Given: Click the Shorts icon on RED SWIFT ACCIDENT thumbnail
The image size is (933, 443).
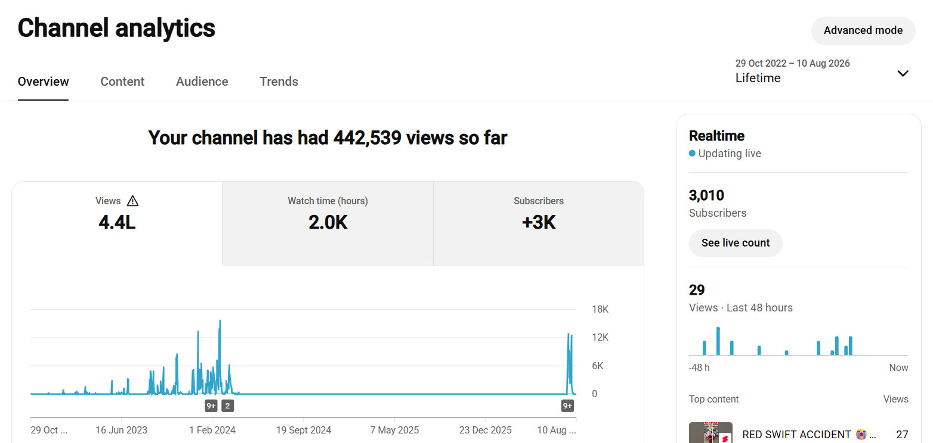Looking at the screenshot, I should click(x=725, y=438).
